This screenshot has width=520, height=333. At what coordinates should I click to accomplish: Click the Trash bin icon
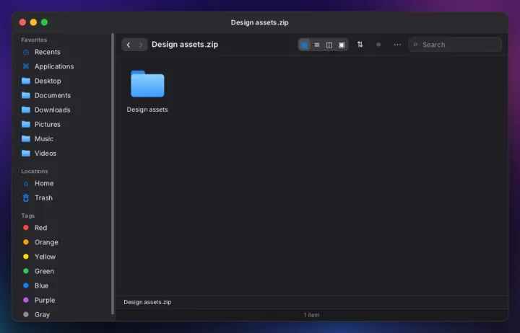click(26, 198)
